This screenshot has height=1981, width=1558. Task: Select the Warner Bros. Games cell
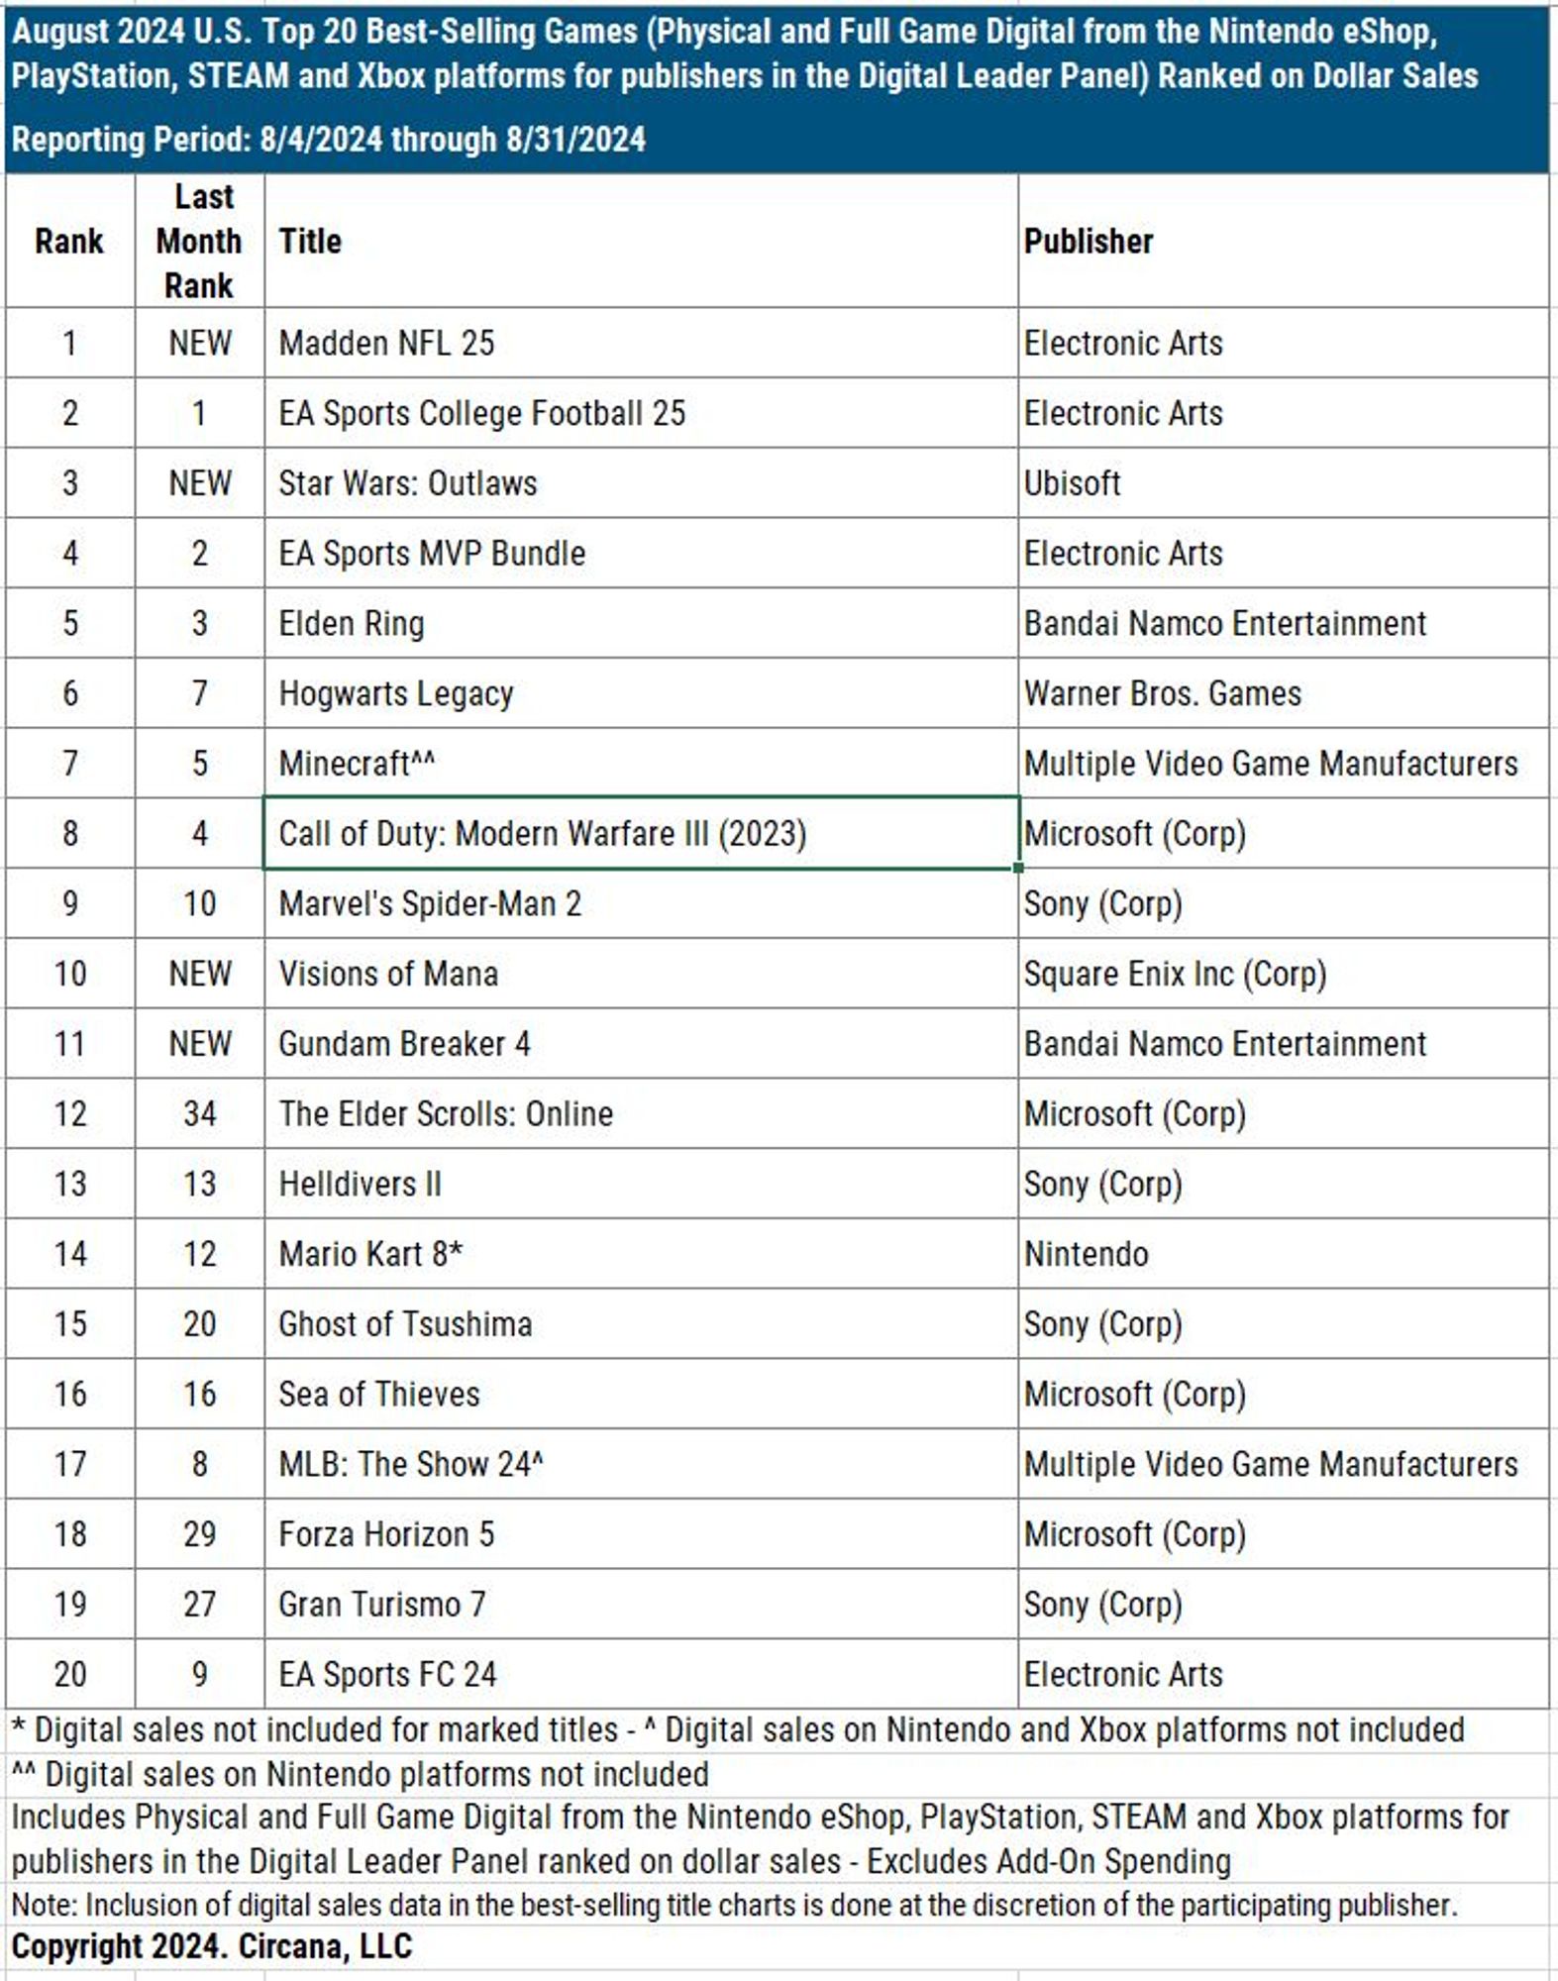[1284, 693]
